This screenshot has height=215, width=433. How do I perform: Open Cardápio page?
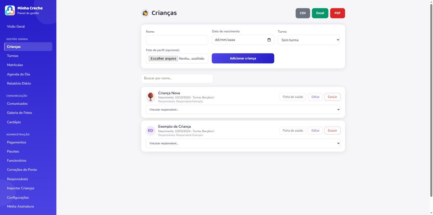[x=14, y=122]
